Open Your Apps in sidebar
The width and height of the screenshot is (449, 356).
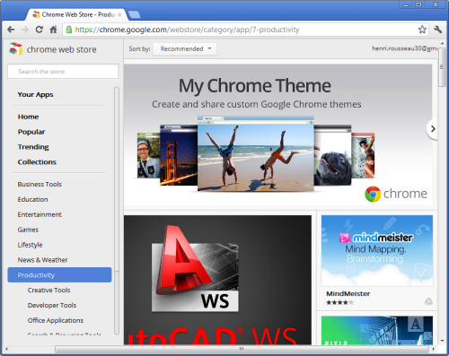(x=35, y=94)
